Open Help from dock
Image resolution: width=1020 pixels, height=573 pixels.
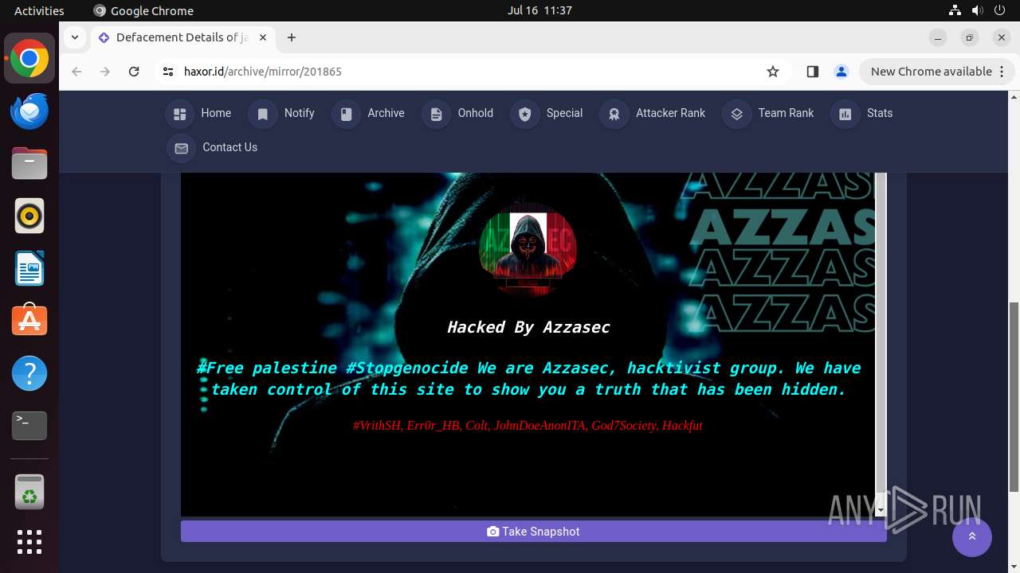[29, 374]
